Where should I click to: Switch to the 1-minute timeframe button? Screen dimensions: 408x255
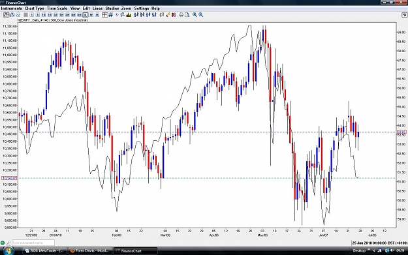click(x=32, y=15)
